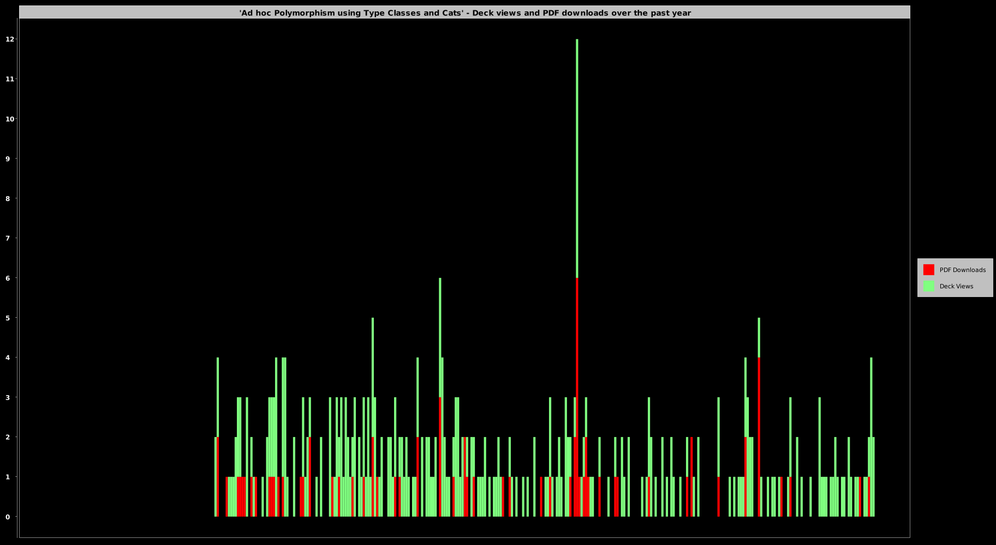Click the y-axis label 1
Viewport: 996px width, 545px height.
(8, 477)
